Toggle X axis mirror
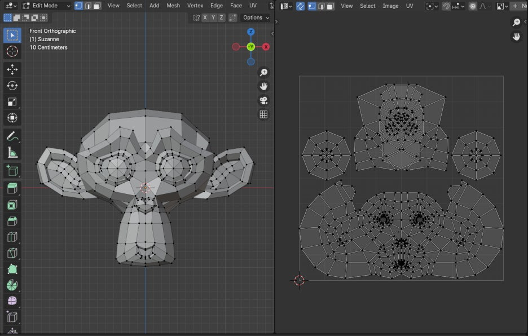The height and width of the screenshot is (336, 528). (205, 17)
